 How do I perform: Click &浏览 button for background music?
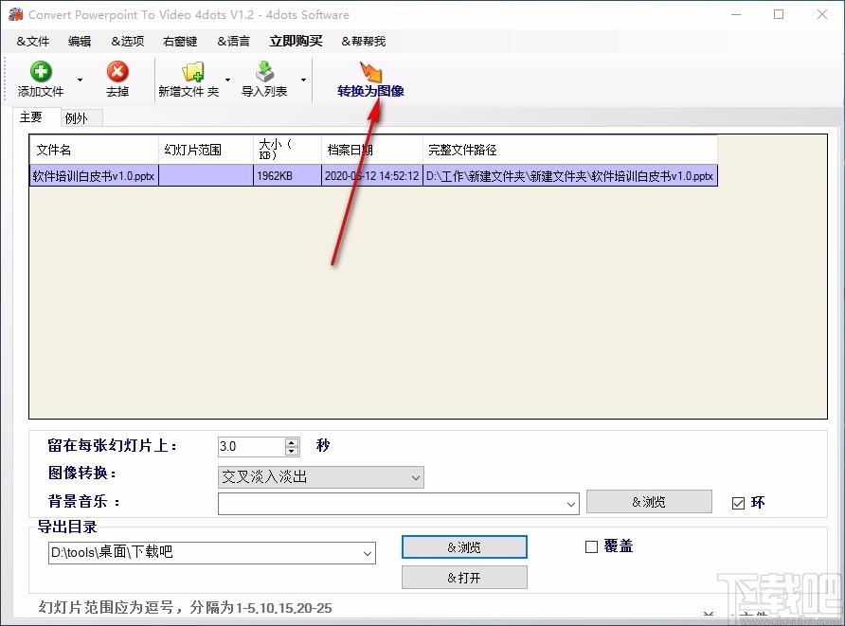pos(649,502)
